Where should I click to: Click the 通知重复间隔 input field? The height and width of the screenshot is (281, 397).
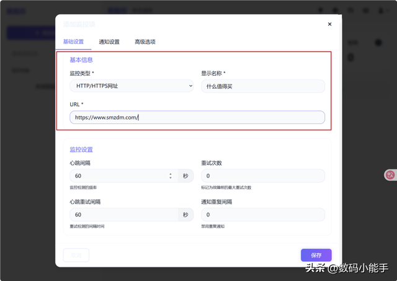pyautogui.click(x=263, y=215)
